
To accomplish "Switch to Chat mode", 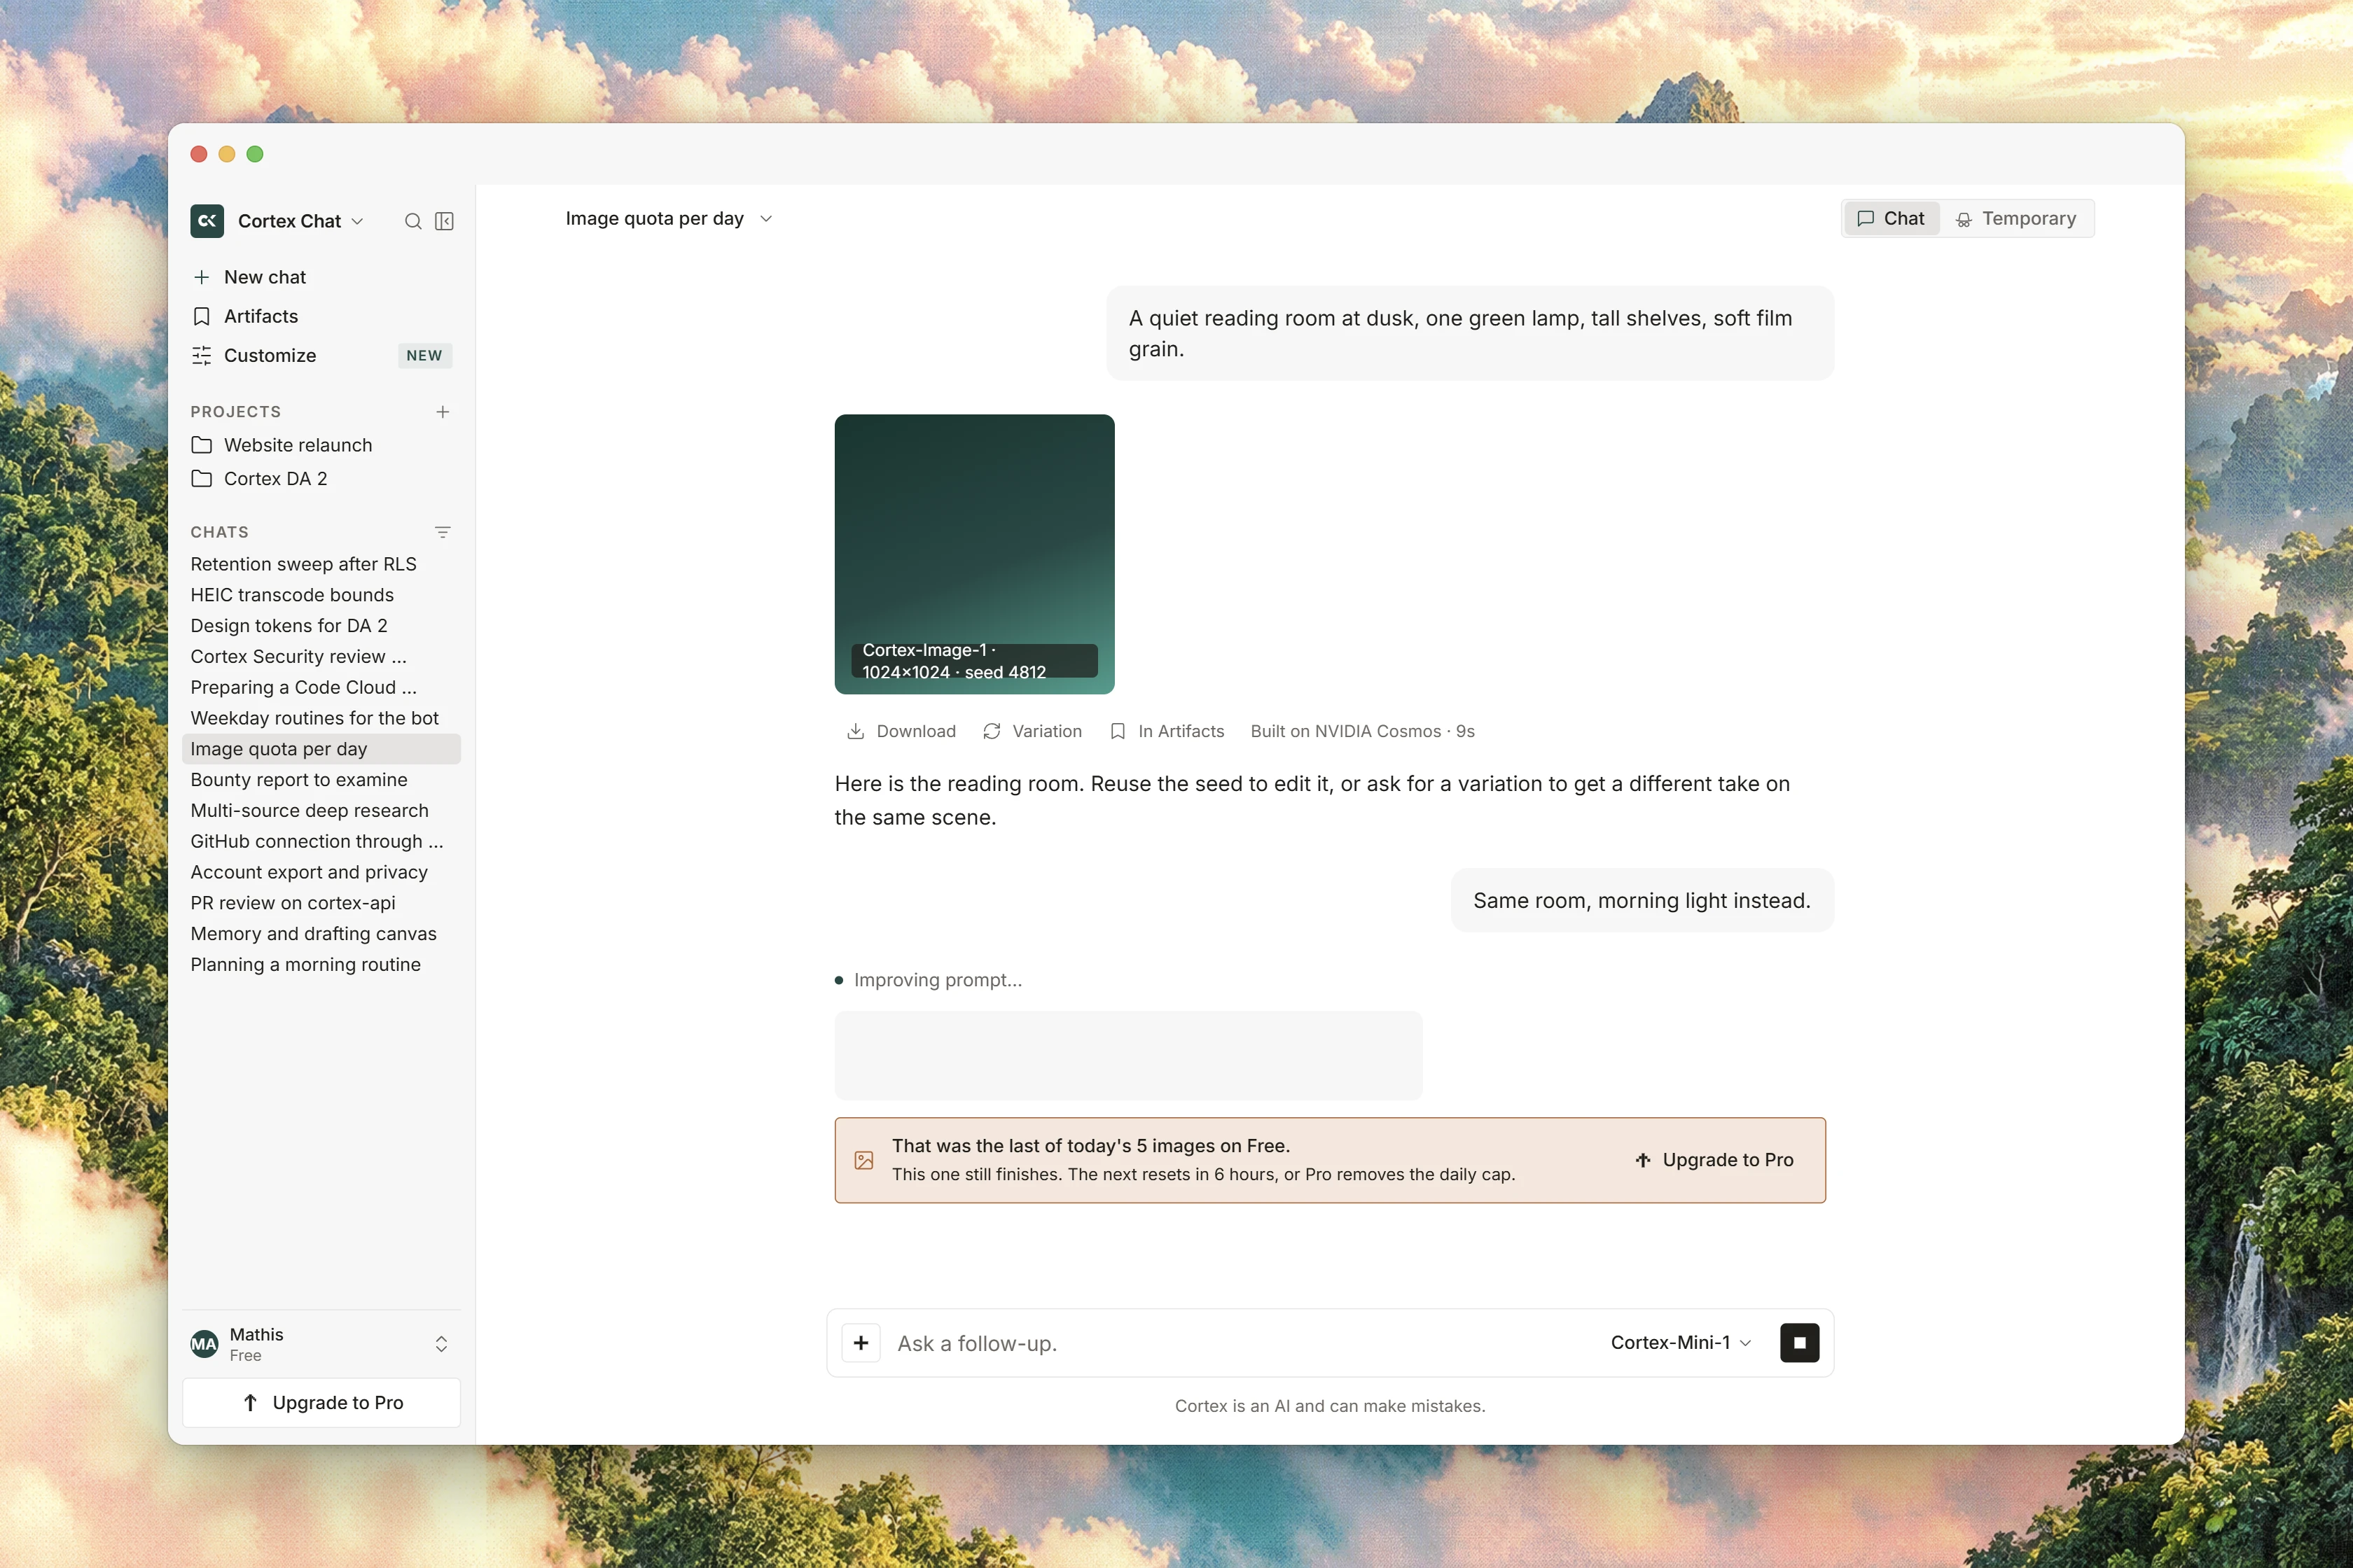I will [x=1891, y=219].
